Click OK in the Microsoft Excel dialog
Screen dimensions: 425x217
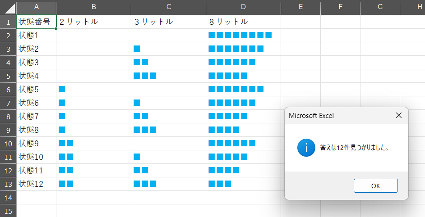coord(376,185)
